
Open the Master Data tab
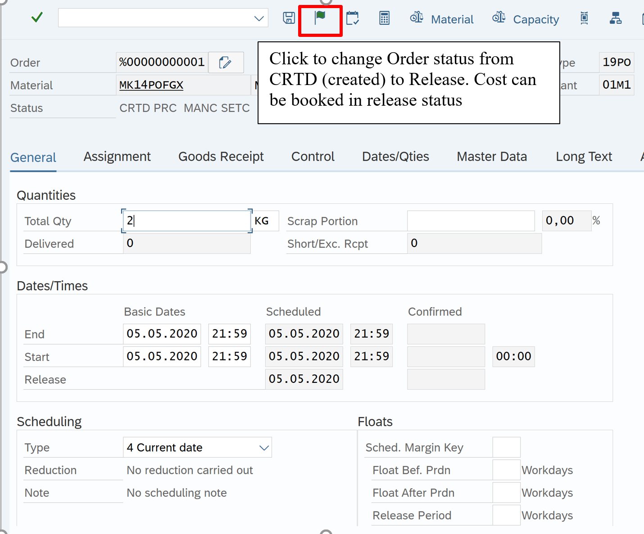coord(492,157)
